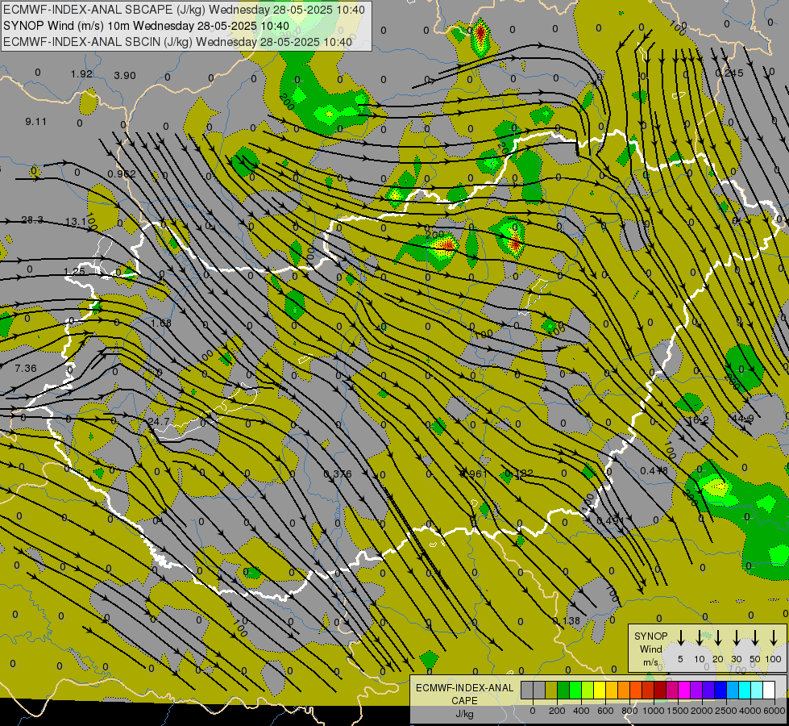Viewport: 789px width, 726px height.
Task: Click the '400' tick label on colorbar
Action: (581, 711)
